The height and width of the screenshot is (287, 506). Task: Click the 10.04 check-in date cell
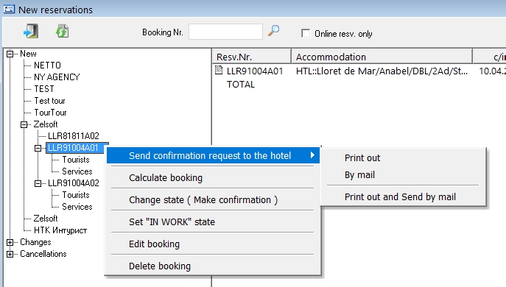point(492,71)
